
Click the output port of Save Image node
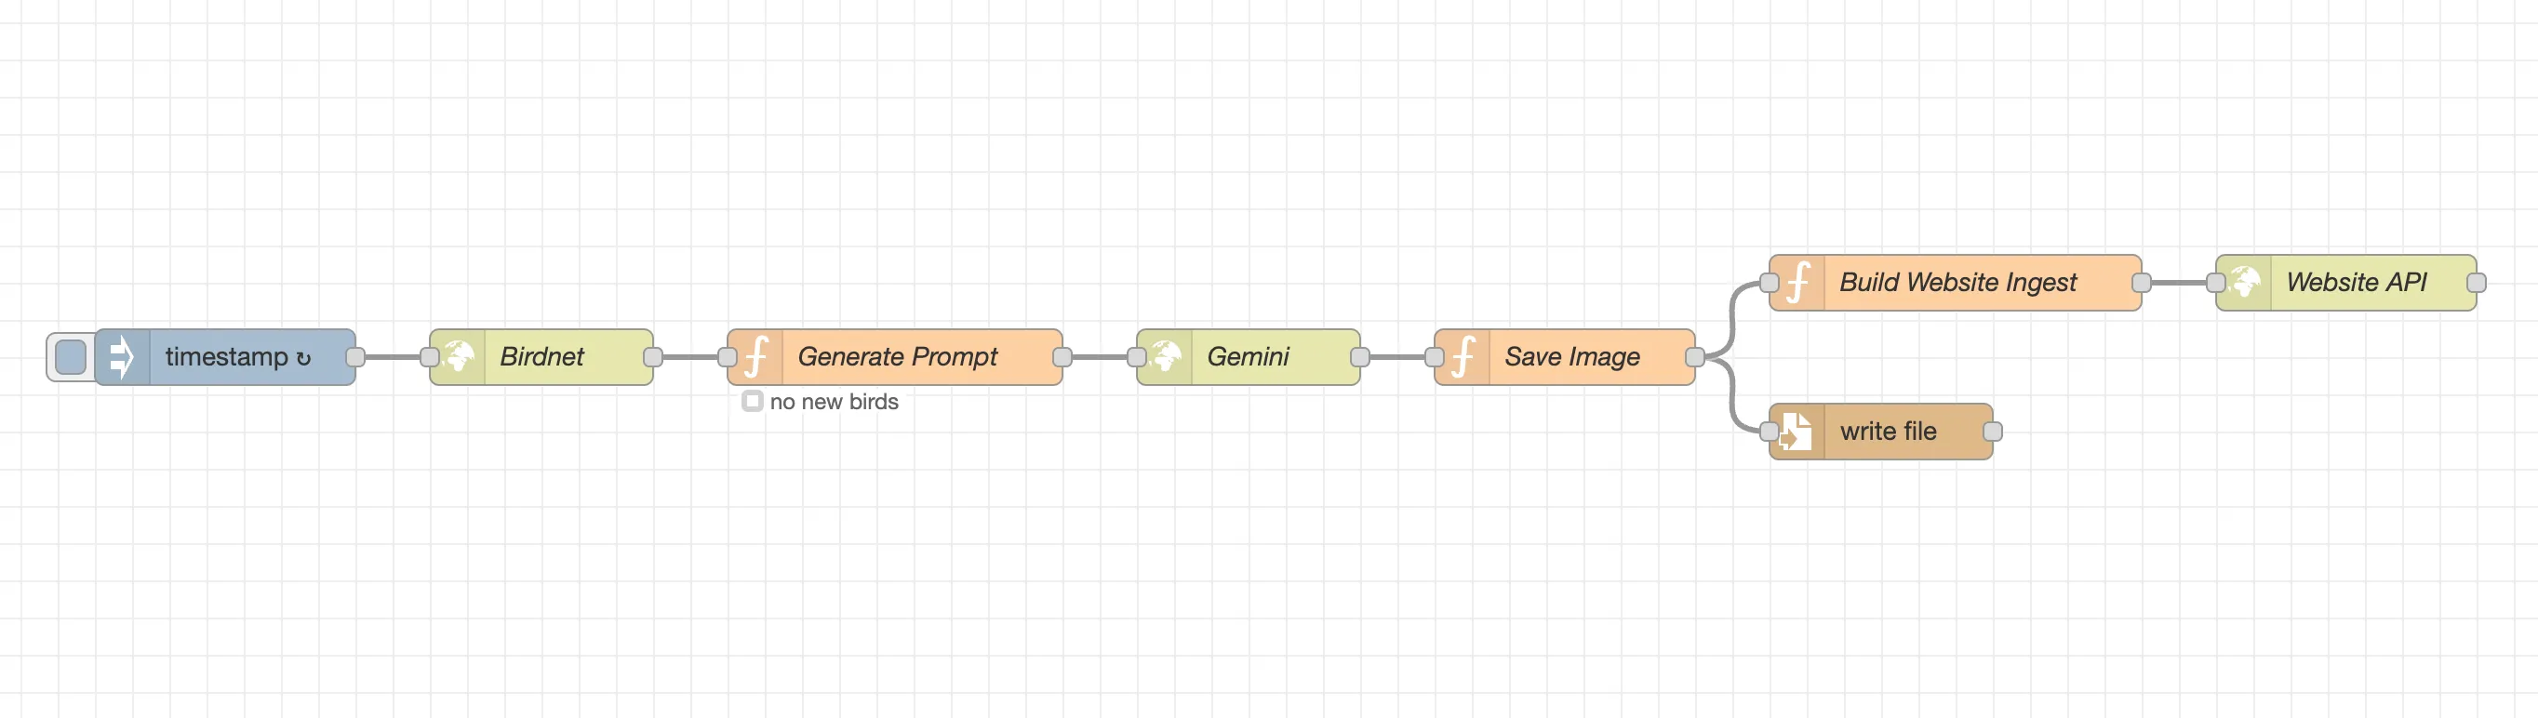coord(1694,356)
